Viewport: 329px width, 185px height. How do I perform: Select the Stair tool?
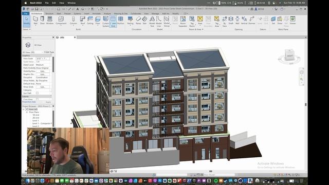pyautogui.click(x=144, y=21)
